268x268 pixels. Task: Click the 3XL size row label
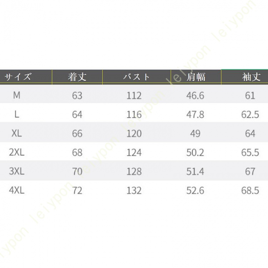(x=17, y=171)
